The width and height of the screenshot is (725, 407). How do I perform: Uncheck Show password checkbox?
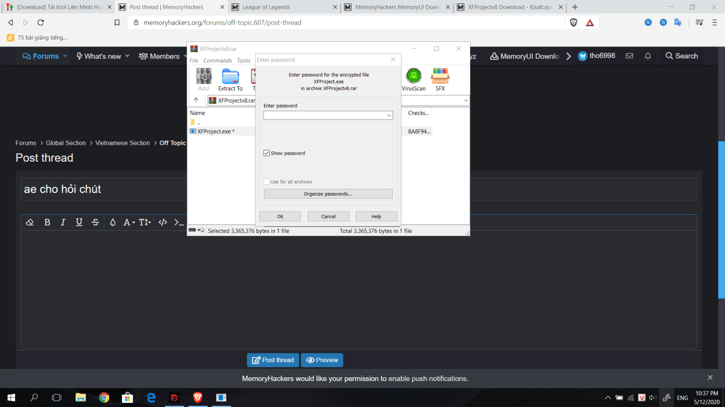point(266,153)
